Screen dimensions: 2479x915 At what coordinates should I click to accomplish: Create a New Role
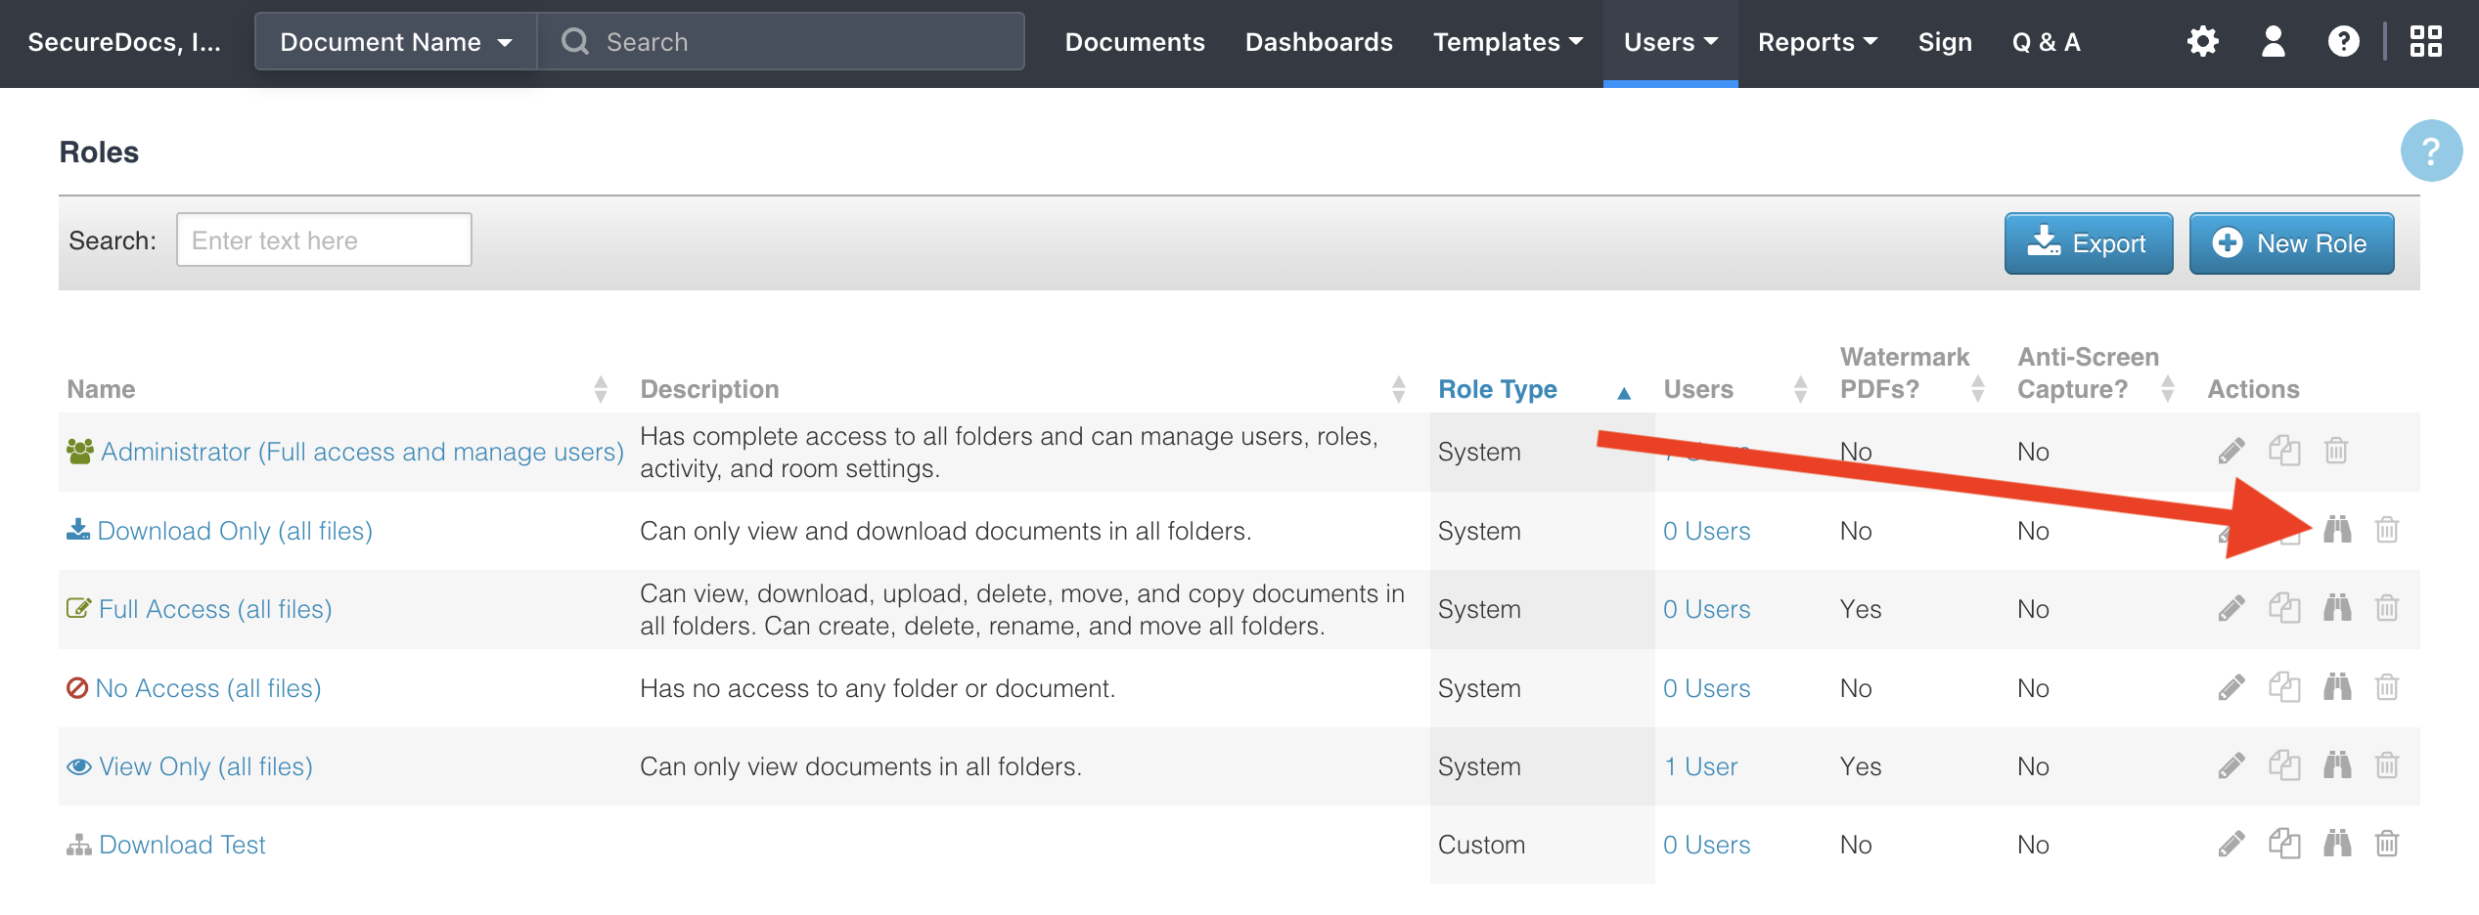pyautogui.click(x=2291, y=243)
